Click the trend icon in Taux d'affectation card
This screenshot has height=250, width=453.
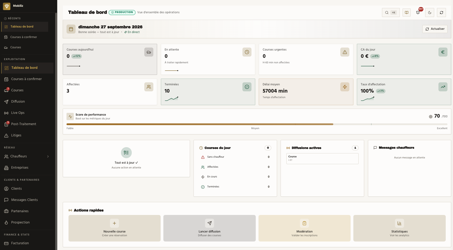[443, 87]
